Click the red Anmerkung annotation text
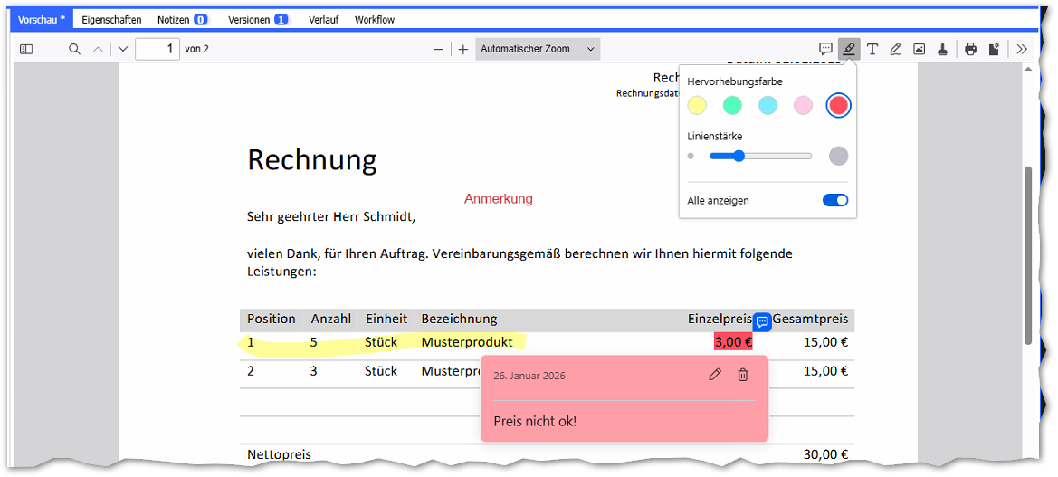 [x=499, y=199]
